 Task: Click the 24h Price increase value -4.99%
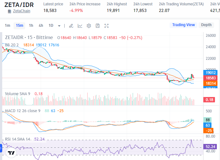click(76, 10)
